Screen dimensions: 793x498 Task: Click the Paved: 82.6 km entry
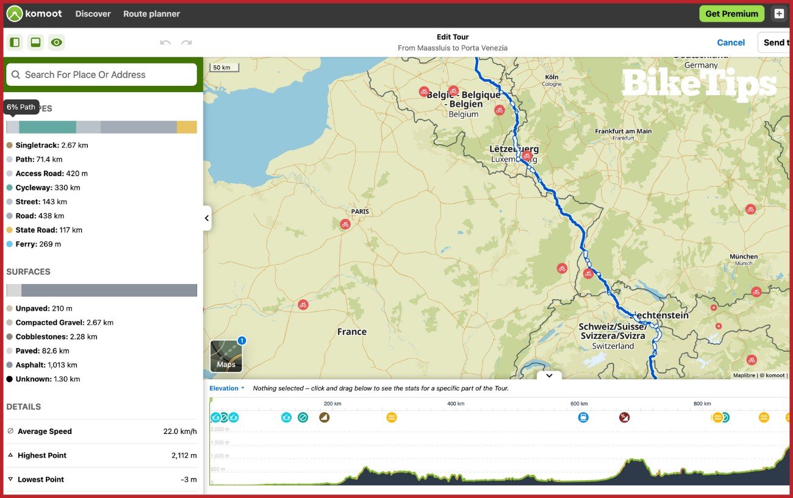(38, 350)
